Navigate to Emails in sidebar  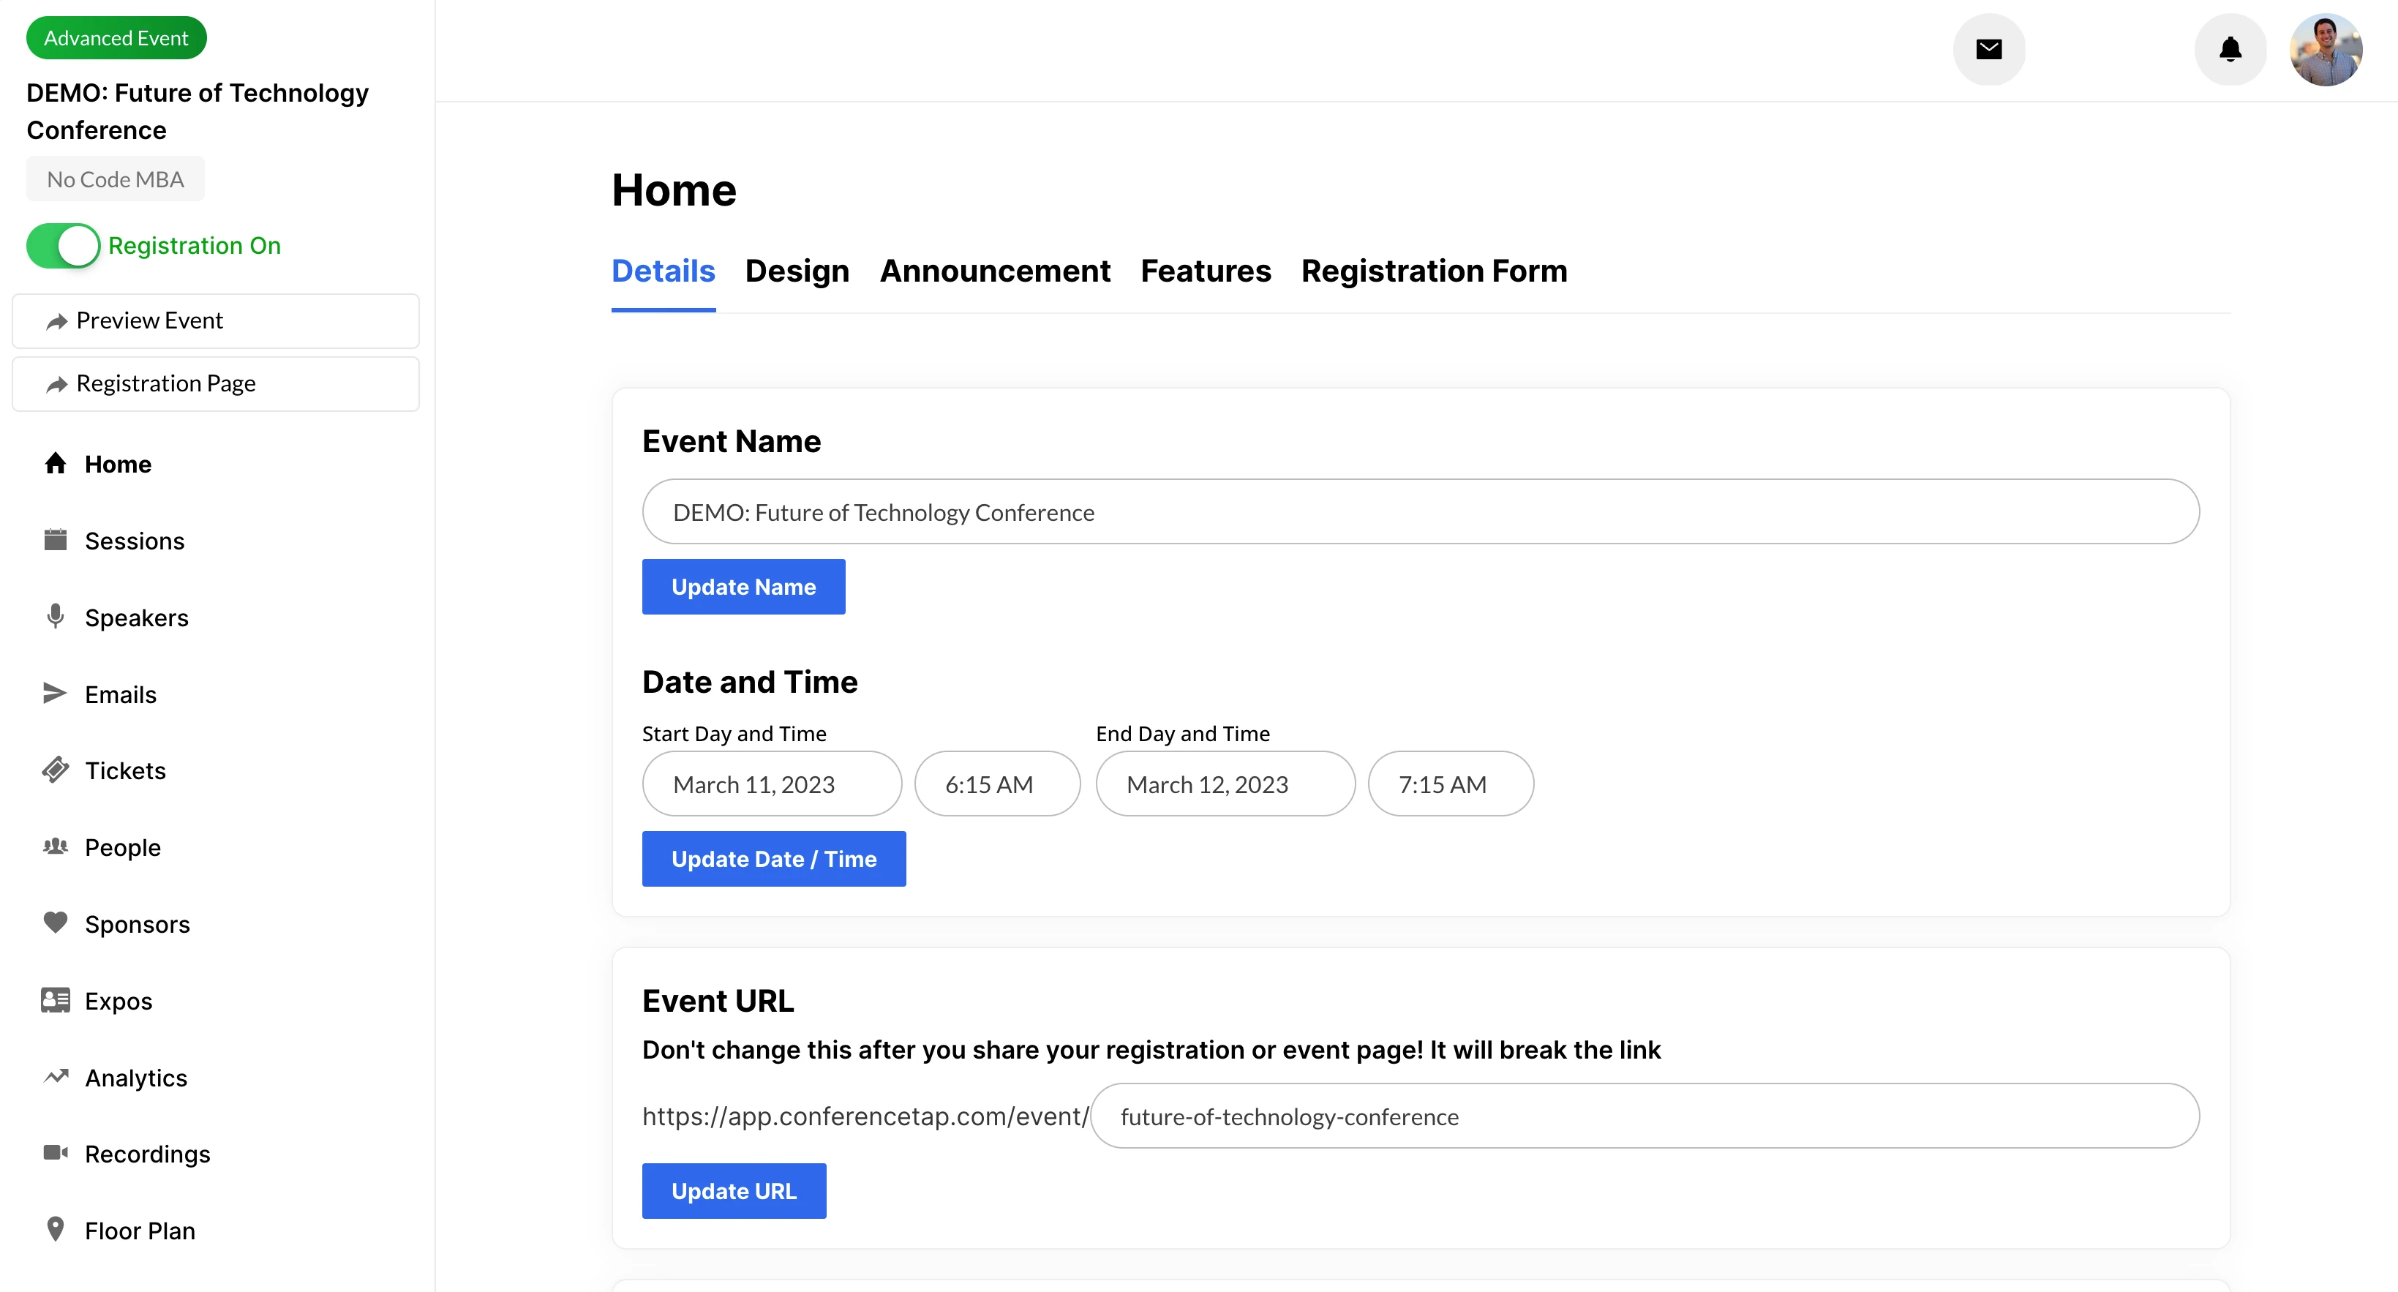pos(120,694)
